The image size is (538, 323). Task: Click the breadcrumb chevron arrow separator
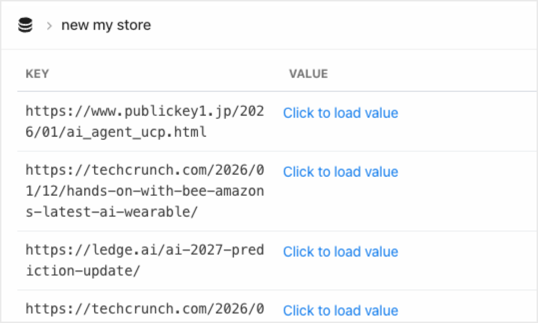[49, 26]
